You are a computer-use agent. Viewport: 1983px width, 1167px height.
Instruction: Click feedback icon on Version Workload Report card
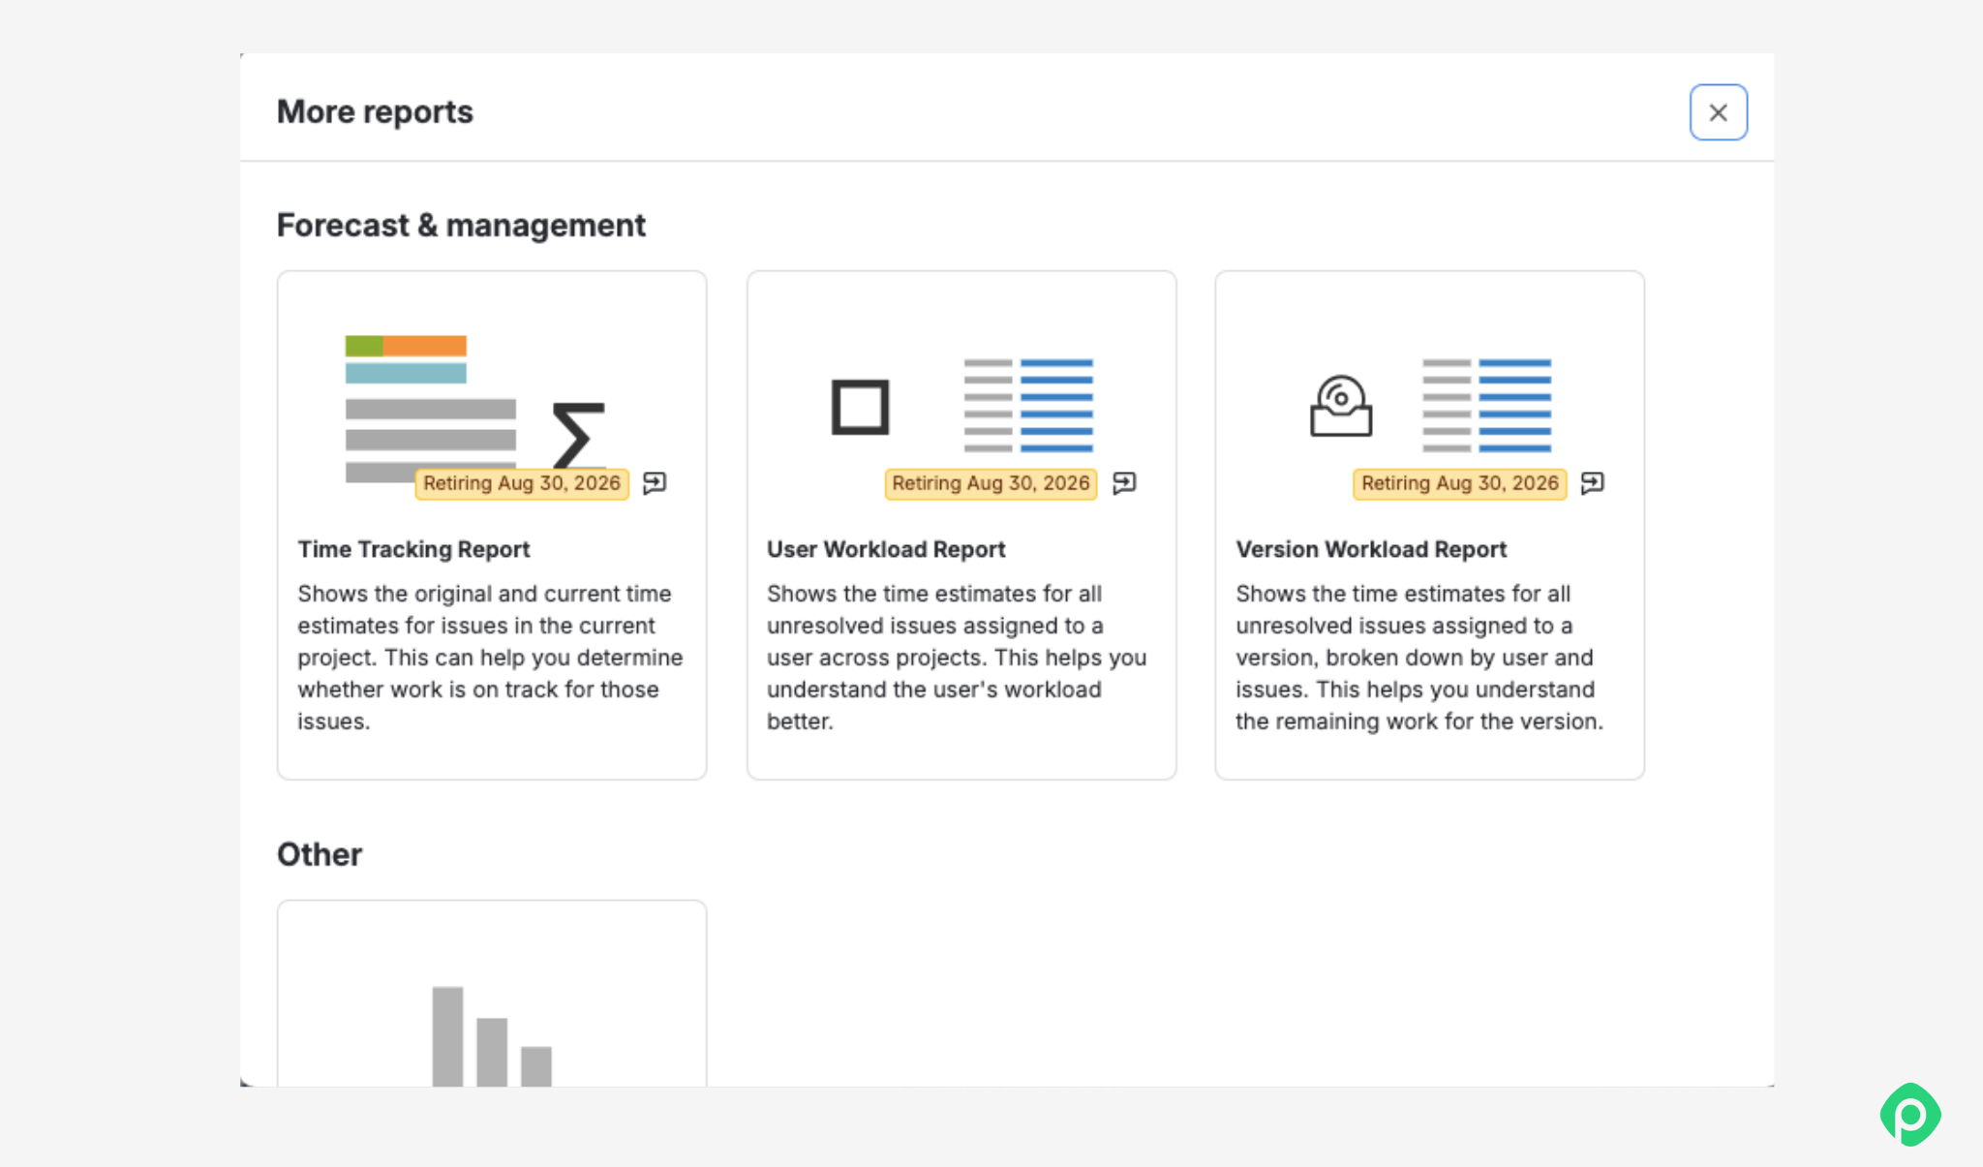1592,482
